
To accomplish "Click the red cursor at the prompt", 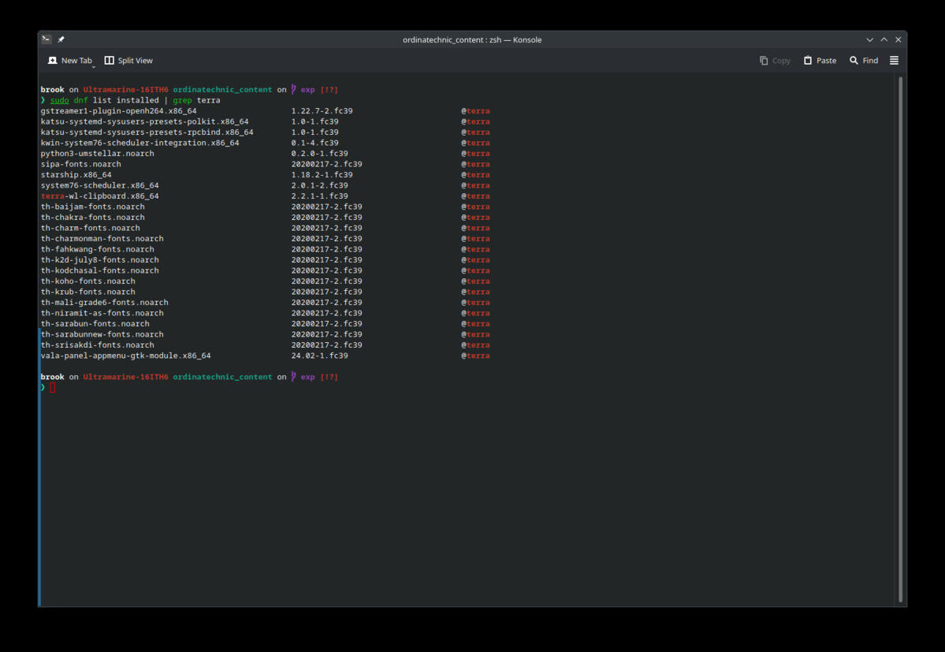I will click(53, 387).
